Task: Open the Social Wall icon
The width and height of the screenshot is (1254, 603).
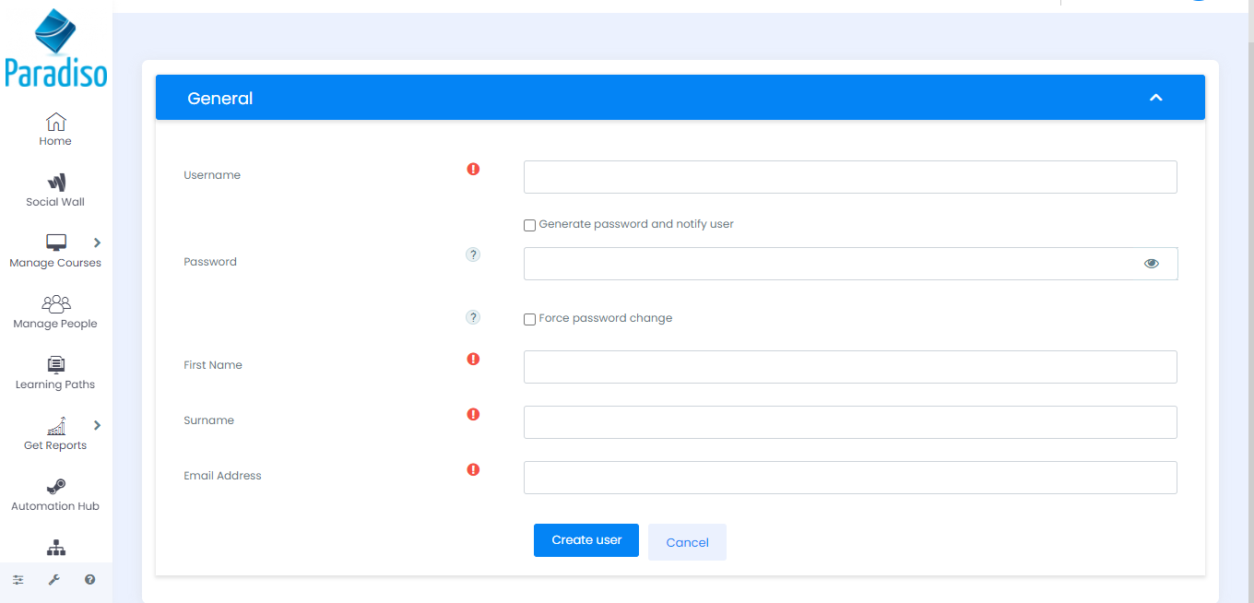Action: pos(55,182)
